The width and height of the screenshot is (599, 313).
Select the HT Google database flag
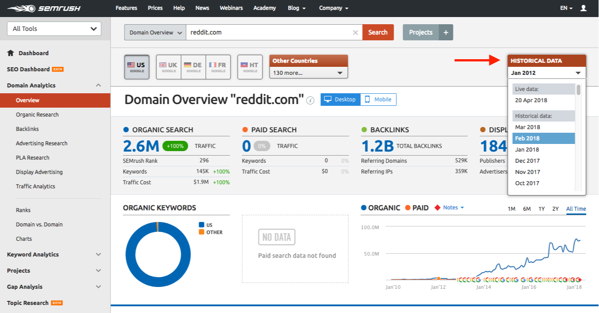250,67
